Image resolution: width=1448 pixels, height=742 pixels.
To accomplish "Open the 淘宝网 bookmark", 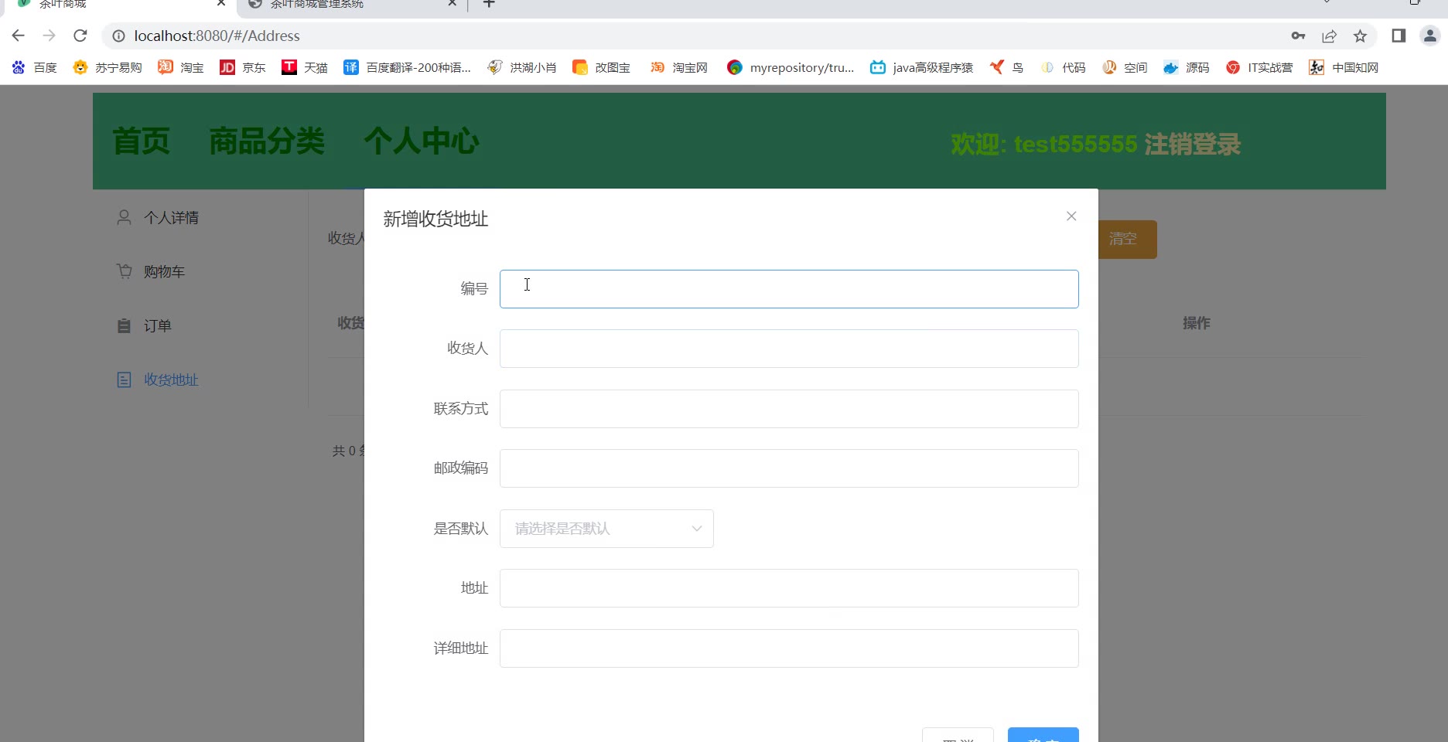I will (679, 68).
